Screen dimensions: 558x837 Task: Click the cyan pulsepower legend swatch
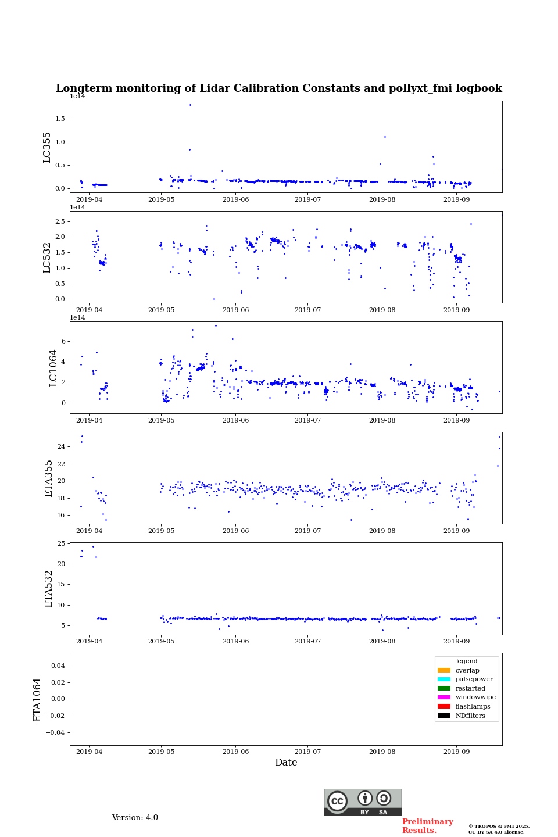[443, 679]
